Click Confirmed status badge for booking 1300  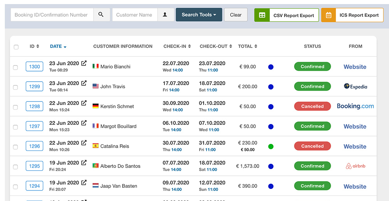pyautogui.click(x=312, y=66)
